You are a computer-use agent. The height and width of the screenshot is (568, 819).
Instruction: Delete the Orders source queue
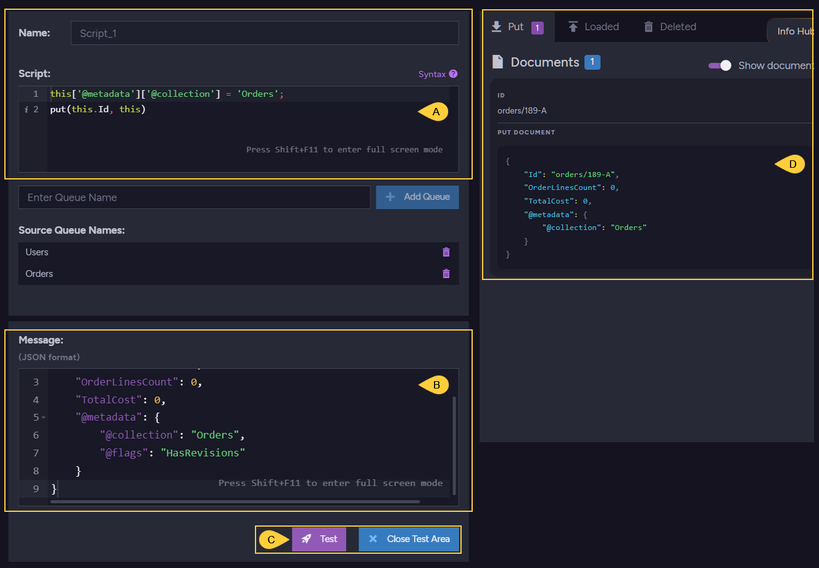[x=446, y=274]
